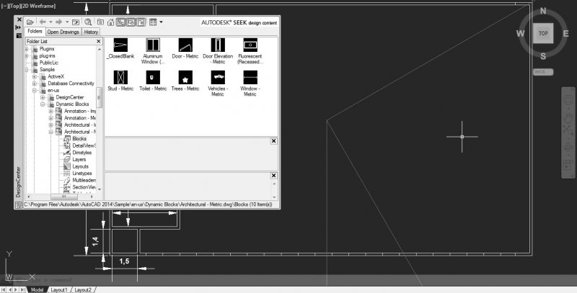The height and width of the screenshot is (293, 577).
Task: Toggle the Preview pane button
Action: [x=131, y=22]
